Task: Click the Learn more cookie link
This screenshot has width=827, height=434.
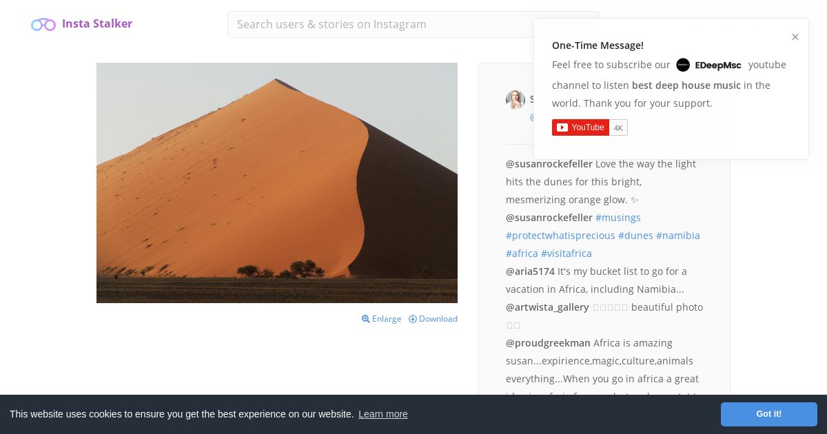Action: [x=383, y=414]
